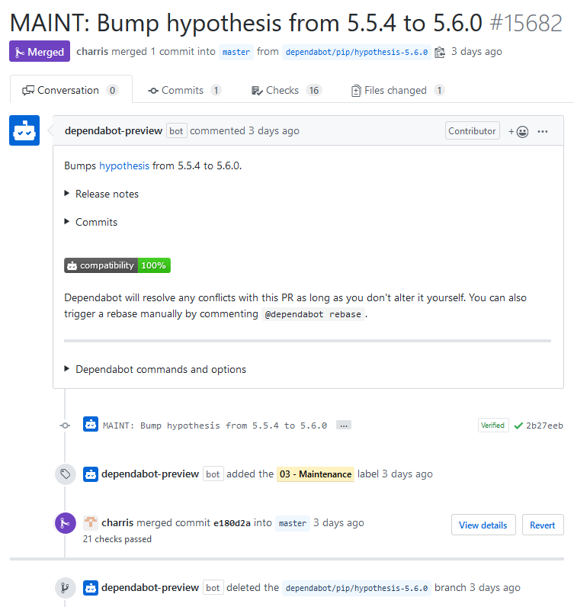Click the branch deleted timeline icon
This screenshot has width=574, height=607.
pyautogui.click(x=66, y=588)
